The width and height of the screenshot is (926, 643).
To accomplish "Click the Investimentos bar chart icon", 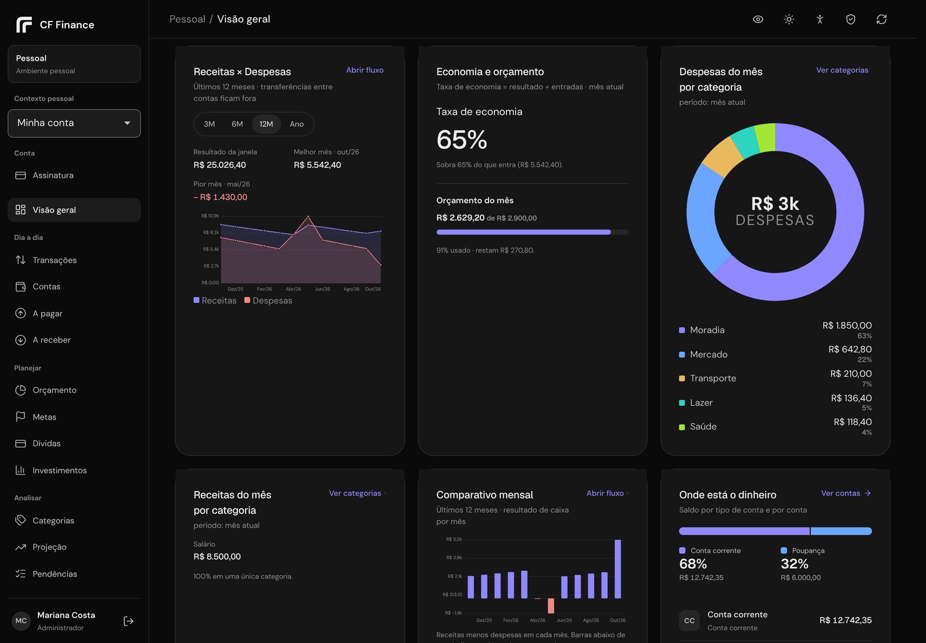I will pyautogui.click(x=21, y=470).
